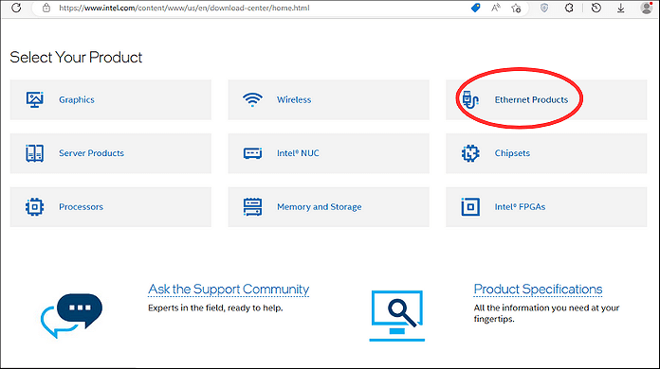Open browser extensions puzzle icon
Image resolution: width=660 pixels, height=369 pixels.
click(x=569, y=8)
